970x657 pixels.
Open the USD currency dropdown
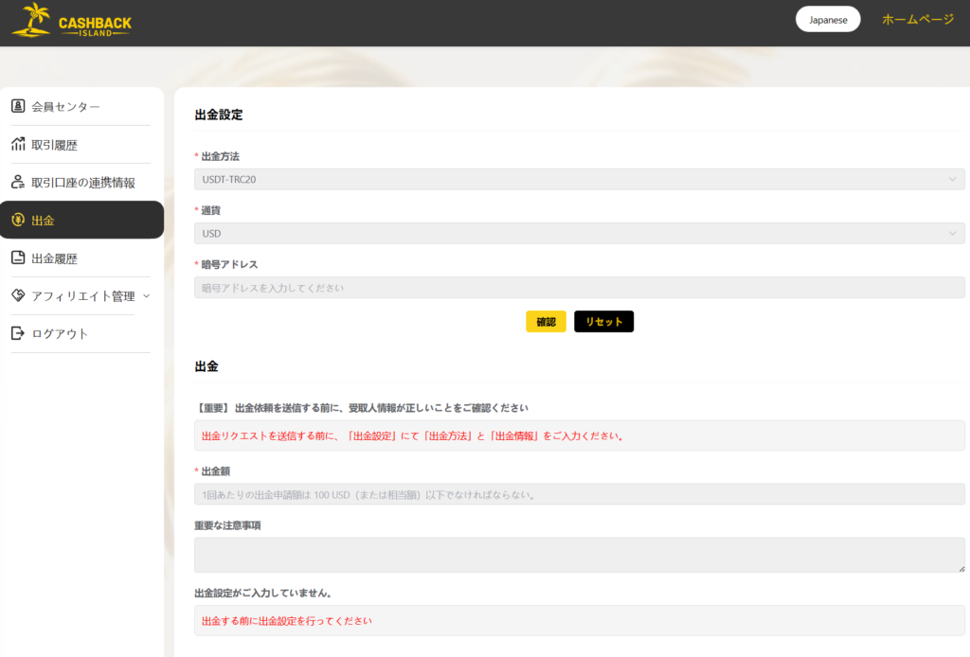(578, 233)
